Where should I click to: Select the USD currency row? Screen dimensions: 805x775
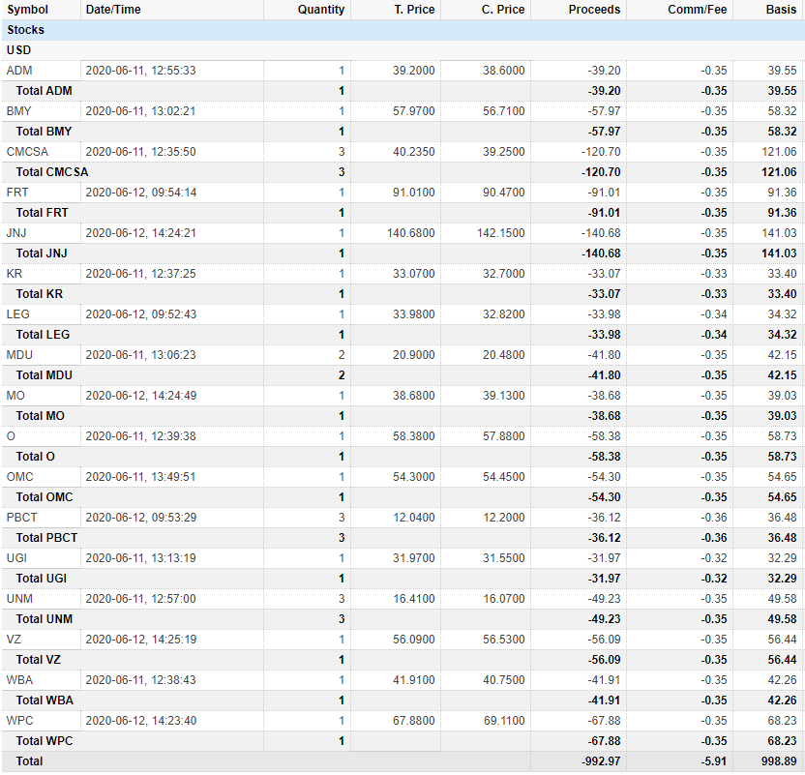402,50
